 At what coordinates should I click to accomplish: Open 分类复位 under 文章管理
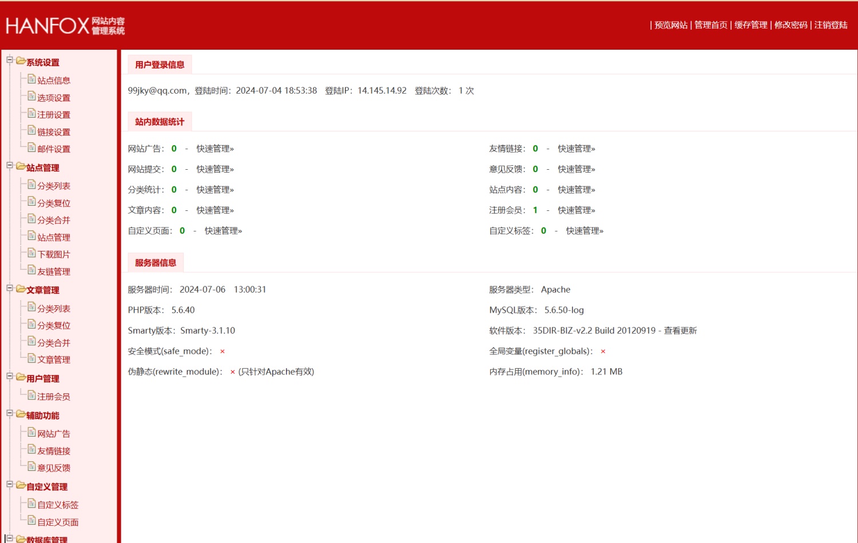[54, 326]
